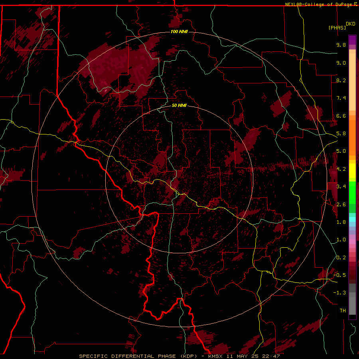359x359 pixels.
Task: Click the TH threshold label
Action: tap(343, 310)
